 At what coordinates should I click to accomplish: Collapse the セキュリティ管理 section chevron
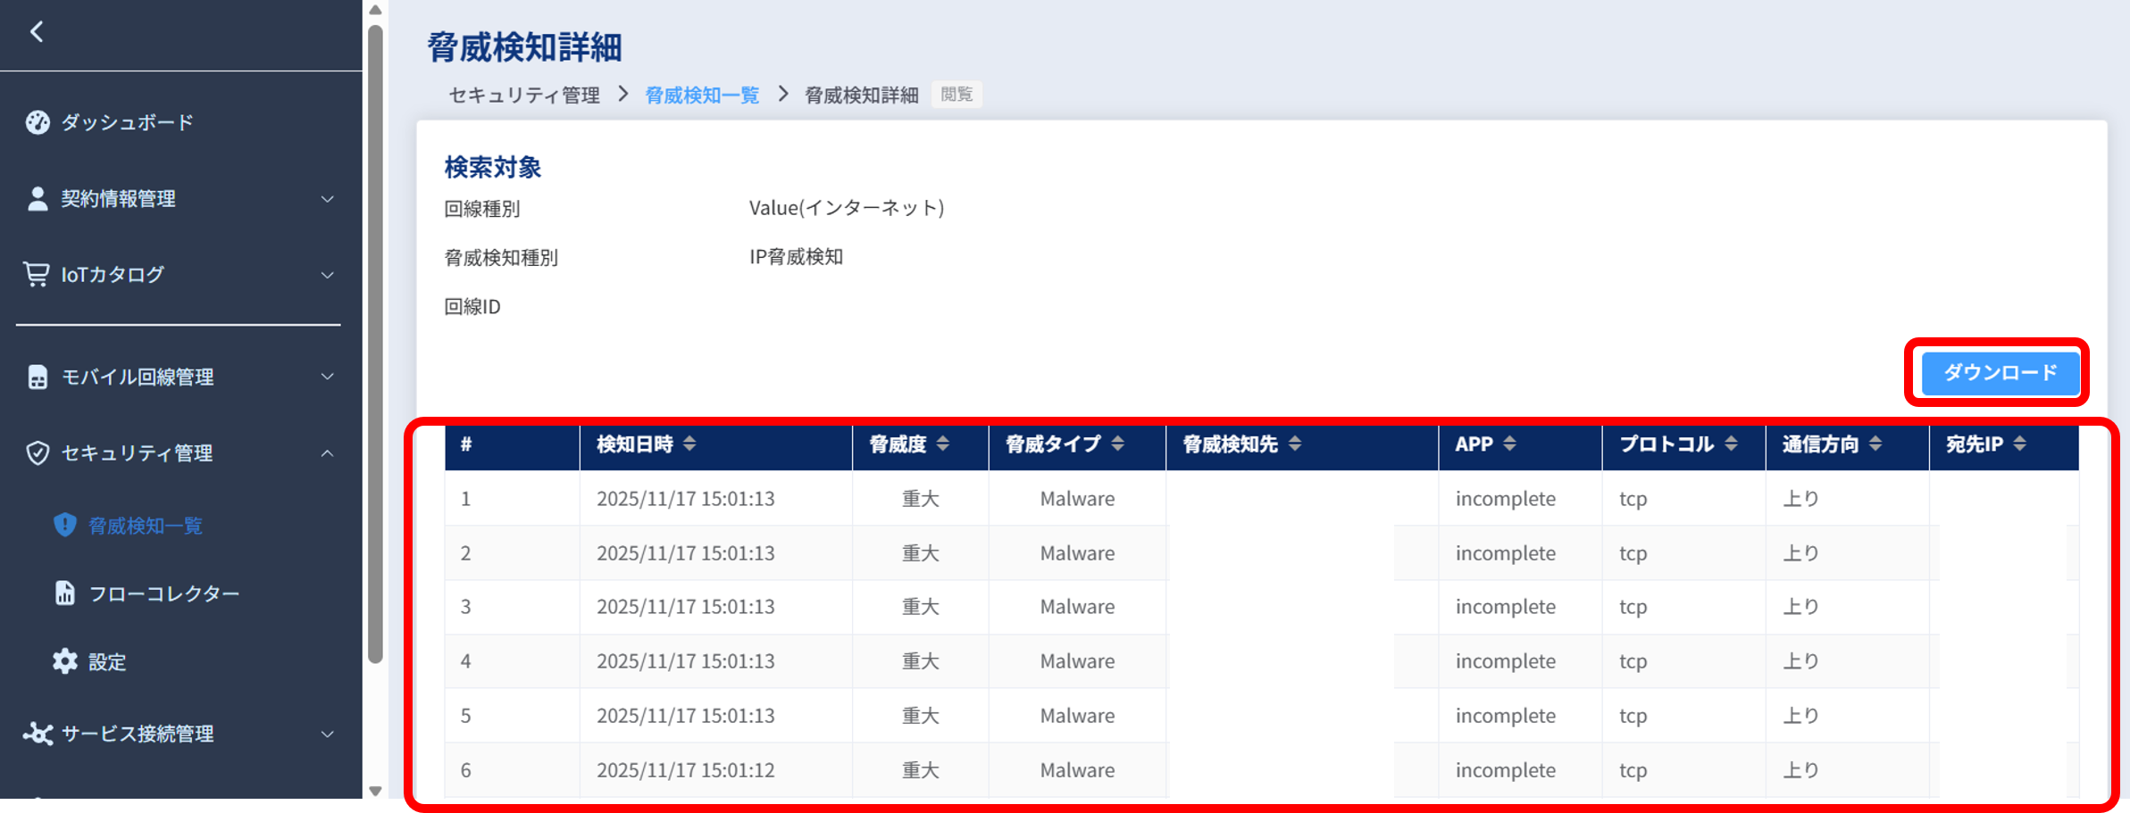point(328,452)
